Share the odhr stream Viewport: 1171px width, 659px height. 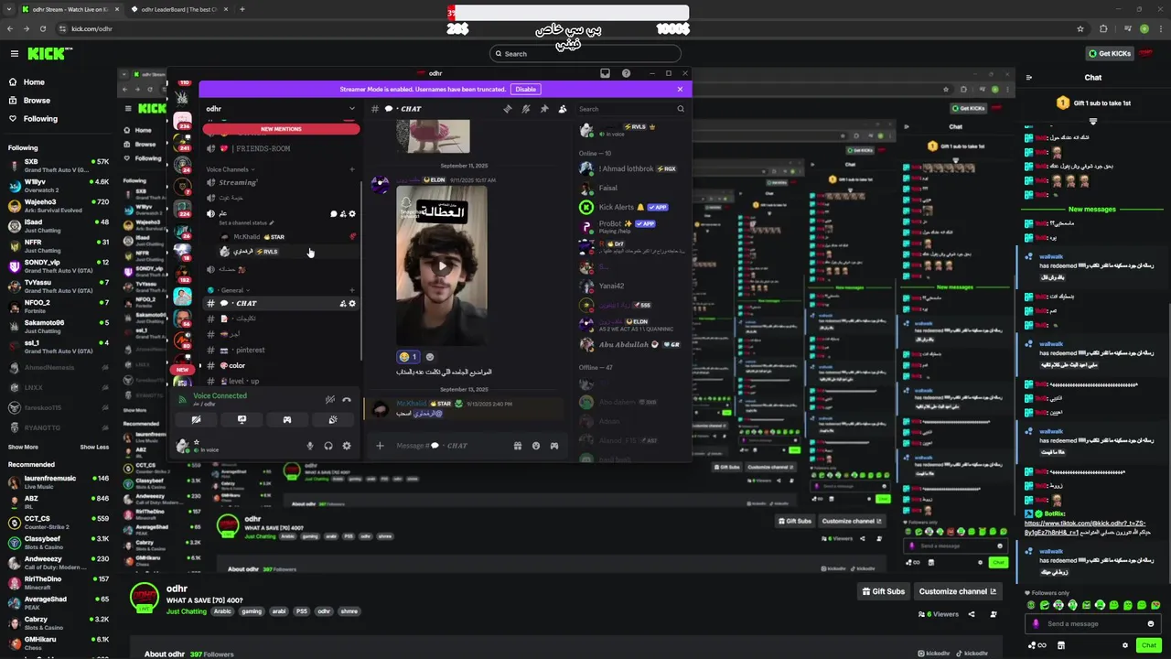tap(972, 614)
